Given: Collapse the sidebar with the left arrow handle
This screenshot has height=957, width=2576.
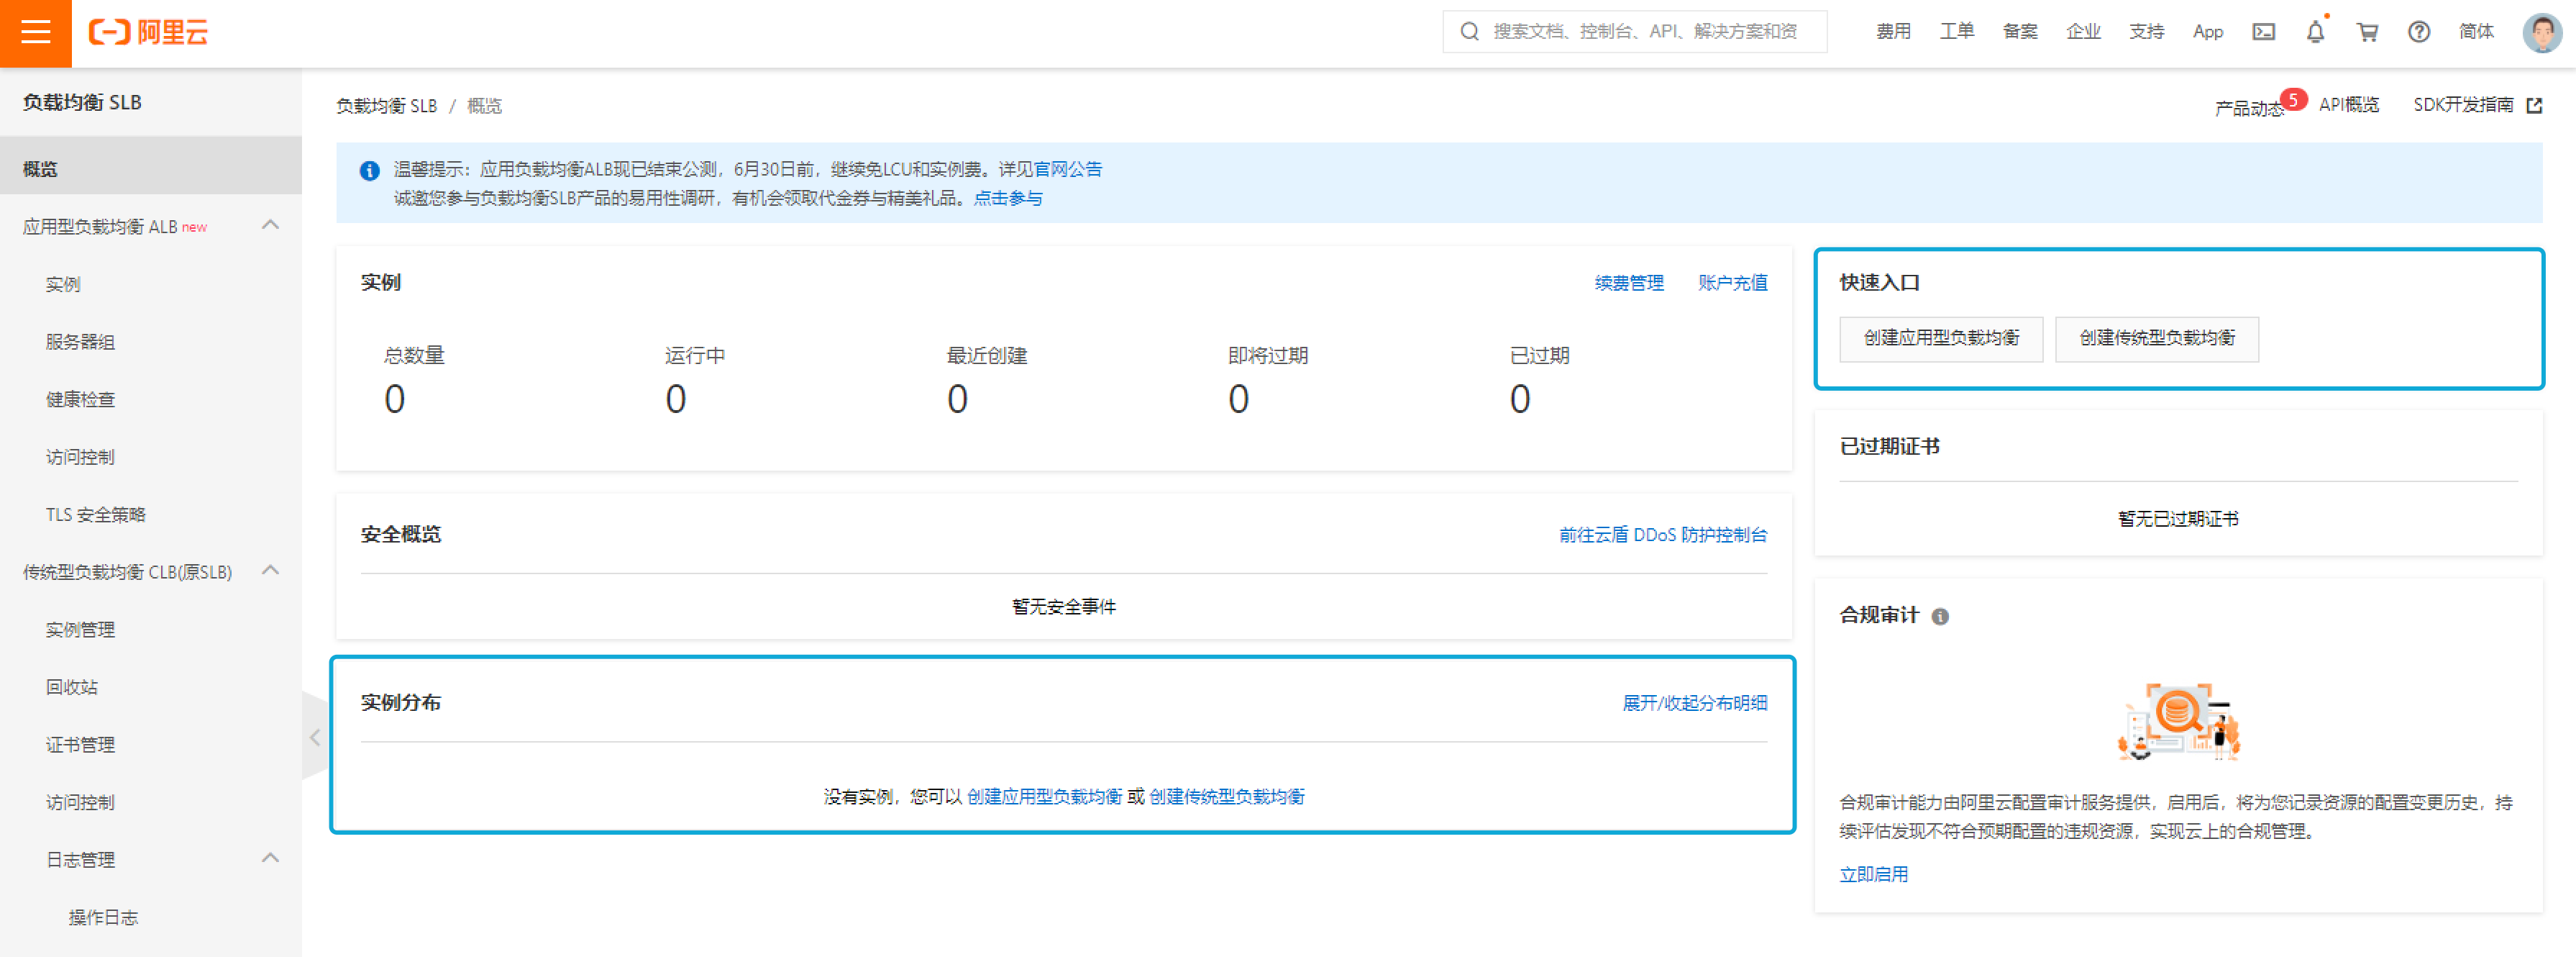Looking at the screenshot, I should 314,738.
